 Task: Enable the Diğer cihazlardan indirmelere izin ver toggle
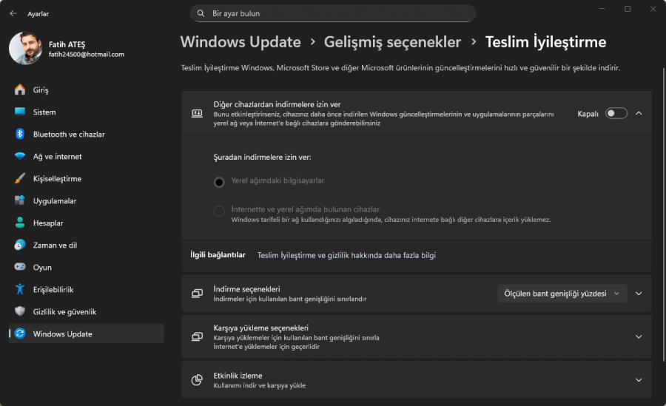[616, 113]
